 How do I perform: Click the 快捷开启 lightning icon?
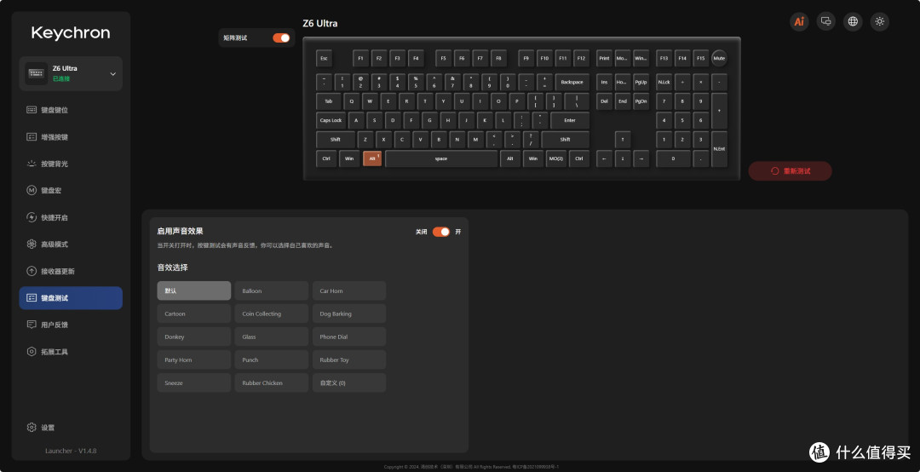coord(32,217)
